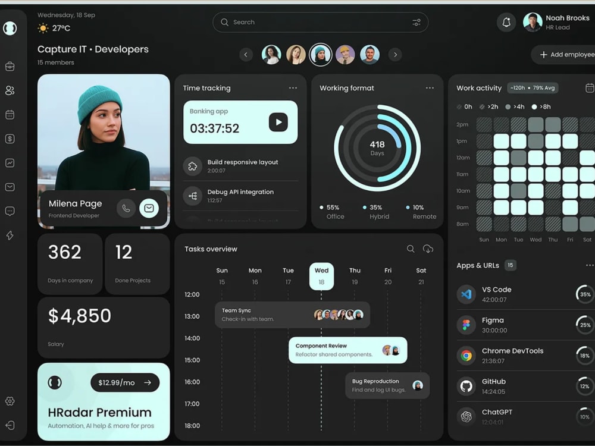Click puzzle icon beside Build responsive layout
This screenshot has width=595, height=446.
coord(192,166)
